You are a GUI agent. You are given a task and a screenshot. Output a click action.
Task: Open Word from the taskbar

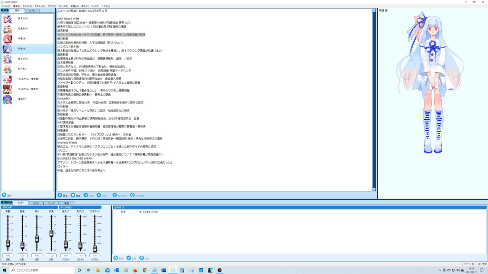pos(163,270)
